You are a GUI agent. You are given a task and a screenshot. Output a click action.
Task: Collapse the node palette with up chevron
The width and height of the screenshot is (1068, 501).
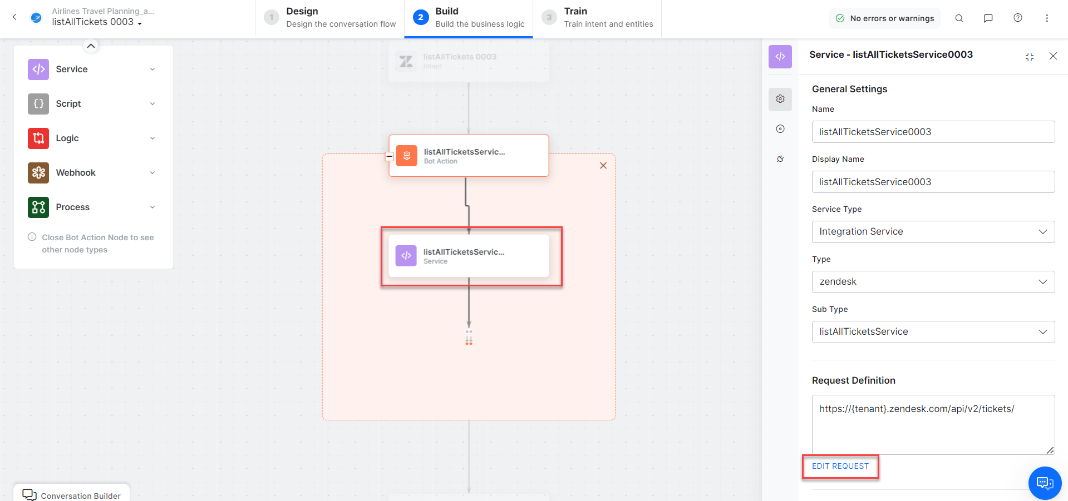[91, 46]
